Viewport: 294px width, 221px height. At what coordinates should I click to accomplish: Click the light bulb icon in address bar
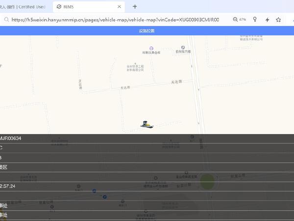point(255,19)
